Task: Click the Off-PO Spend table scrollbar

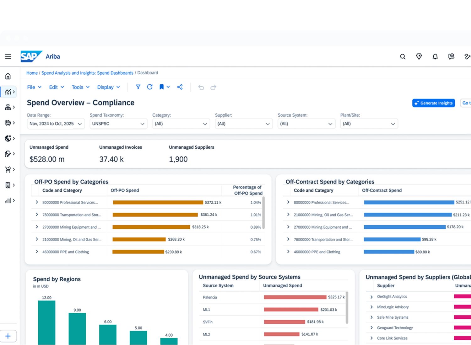Action: pyautogui.click(x=264, y=213)
